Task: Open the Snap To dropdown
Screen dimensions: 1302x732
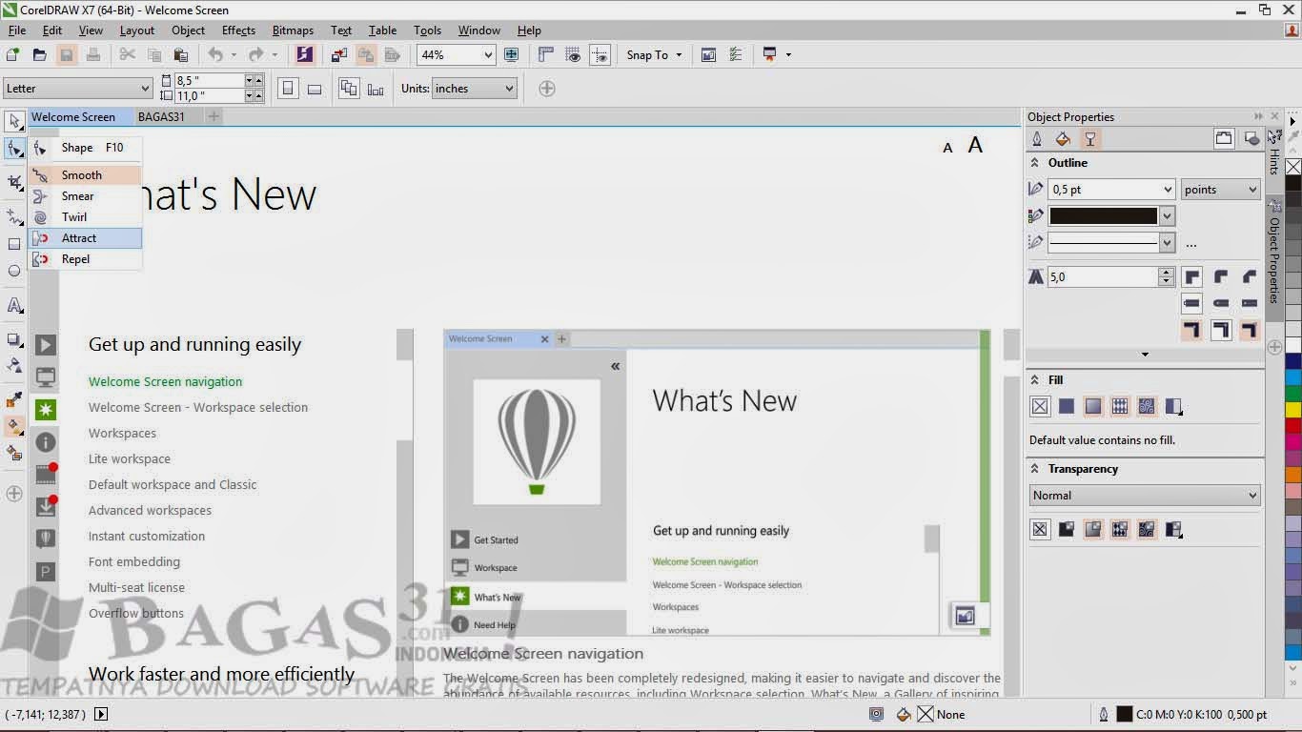Action: pyautogui.click(x=654, y=54)
